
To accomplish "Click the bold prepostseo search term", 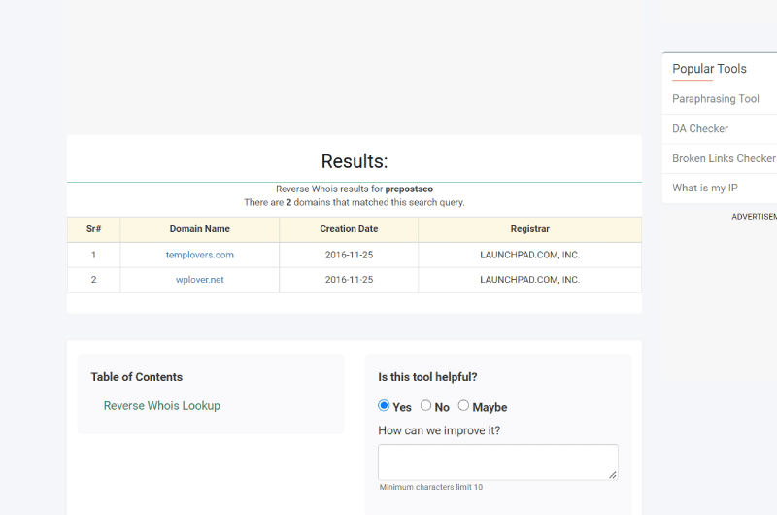I will 409,189.
